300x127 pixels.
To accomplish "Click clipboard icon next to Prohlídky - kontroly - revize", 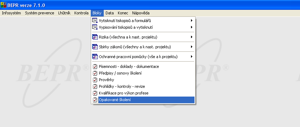I will tap(95, 86).
